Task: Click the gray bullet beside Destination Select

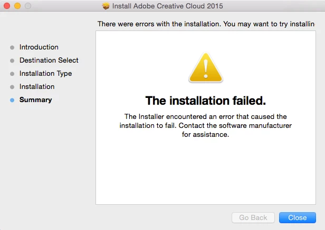Action: (x=12, y=61)
